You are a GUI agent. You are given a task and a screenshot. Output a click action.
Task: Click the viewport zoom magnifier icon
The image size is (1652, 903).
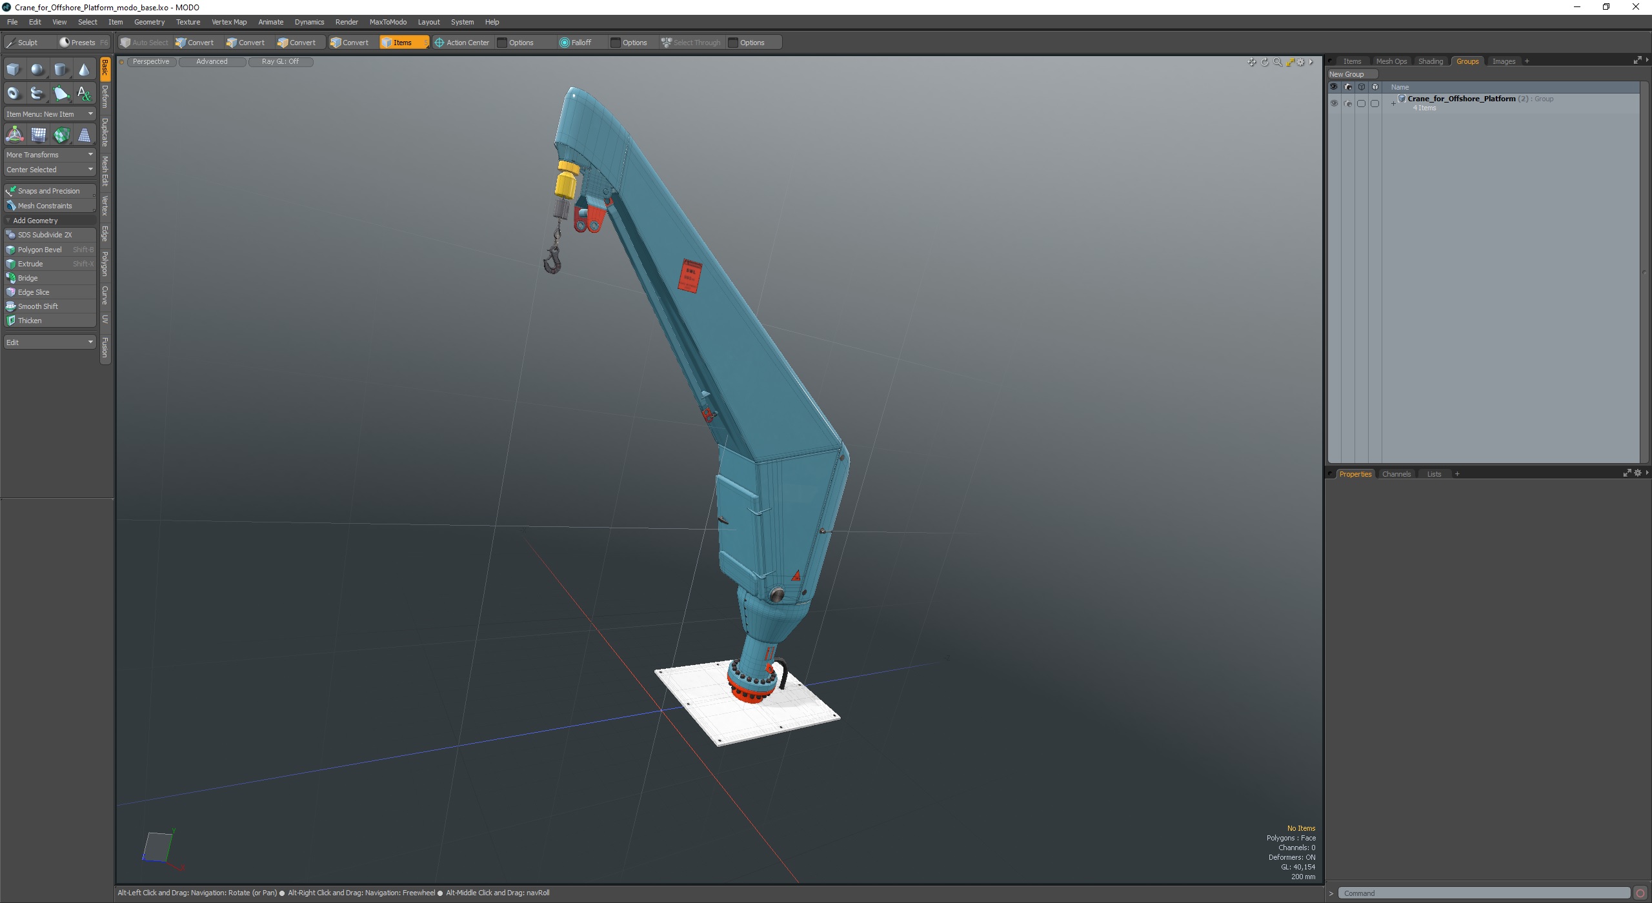[1277, 62]
